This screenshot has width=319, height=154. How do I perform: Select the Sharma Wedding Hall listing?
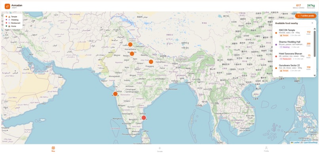293,44
